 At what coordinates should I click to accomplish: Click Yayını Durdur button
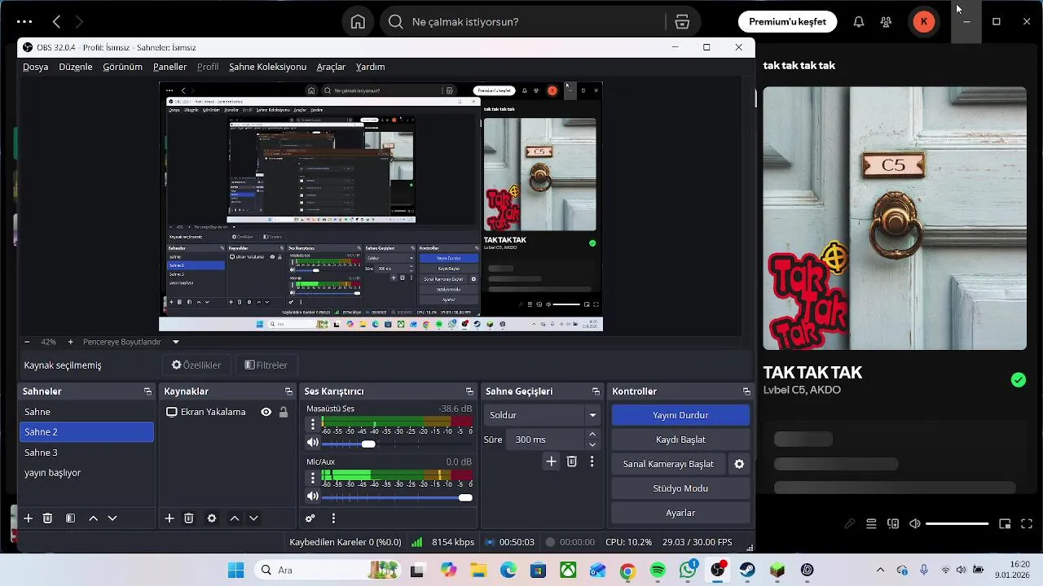click(x=680, y=415)
